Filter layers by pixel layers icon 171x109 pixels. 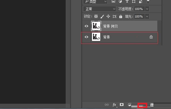[x=113, y=1]
